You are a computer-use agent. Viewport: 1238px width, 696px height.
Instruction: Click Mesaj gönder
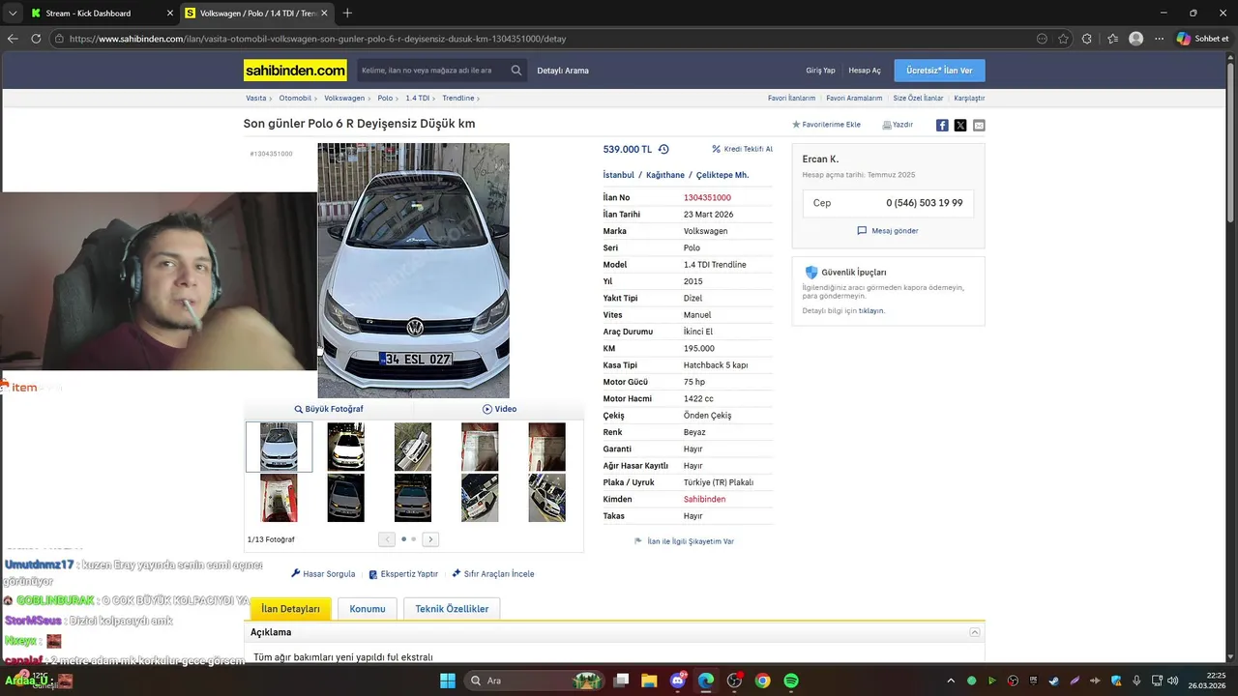point(888,231)
